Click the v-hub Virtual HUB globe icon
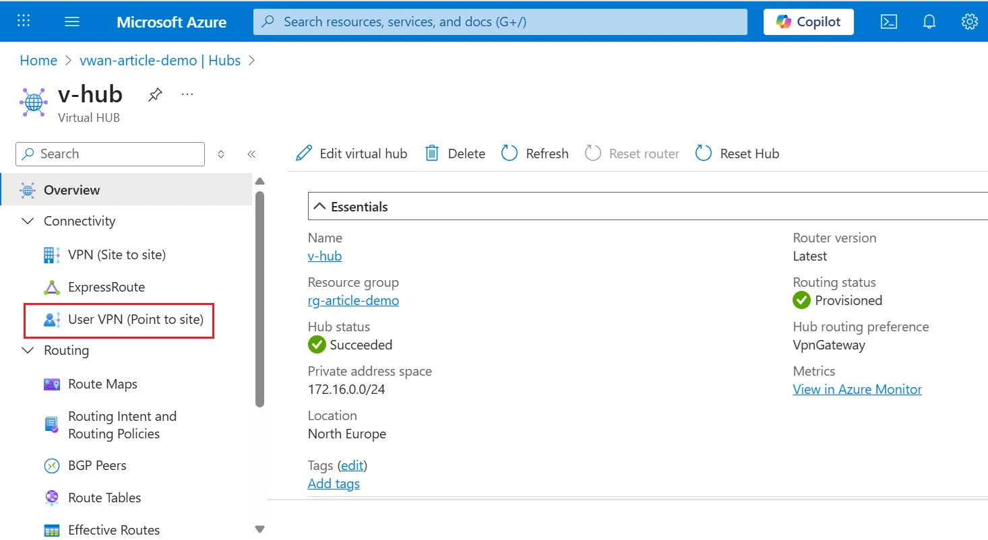 click(33, 102)
